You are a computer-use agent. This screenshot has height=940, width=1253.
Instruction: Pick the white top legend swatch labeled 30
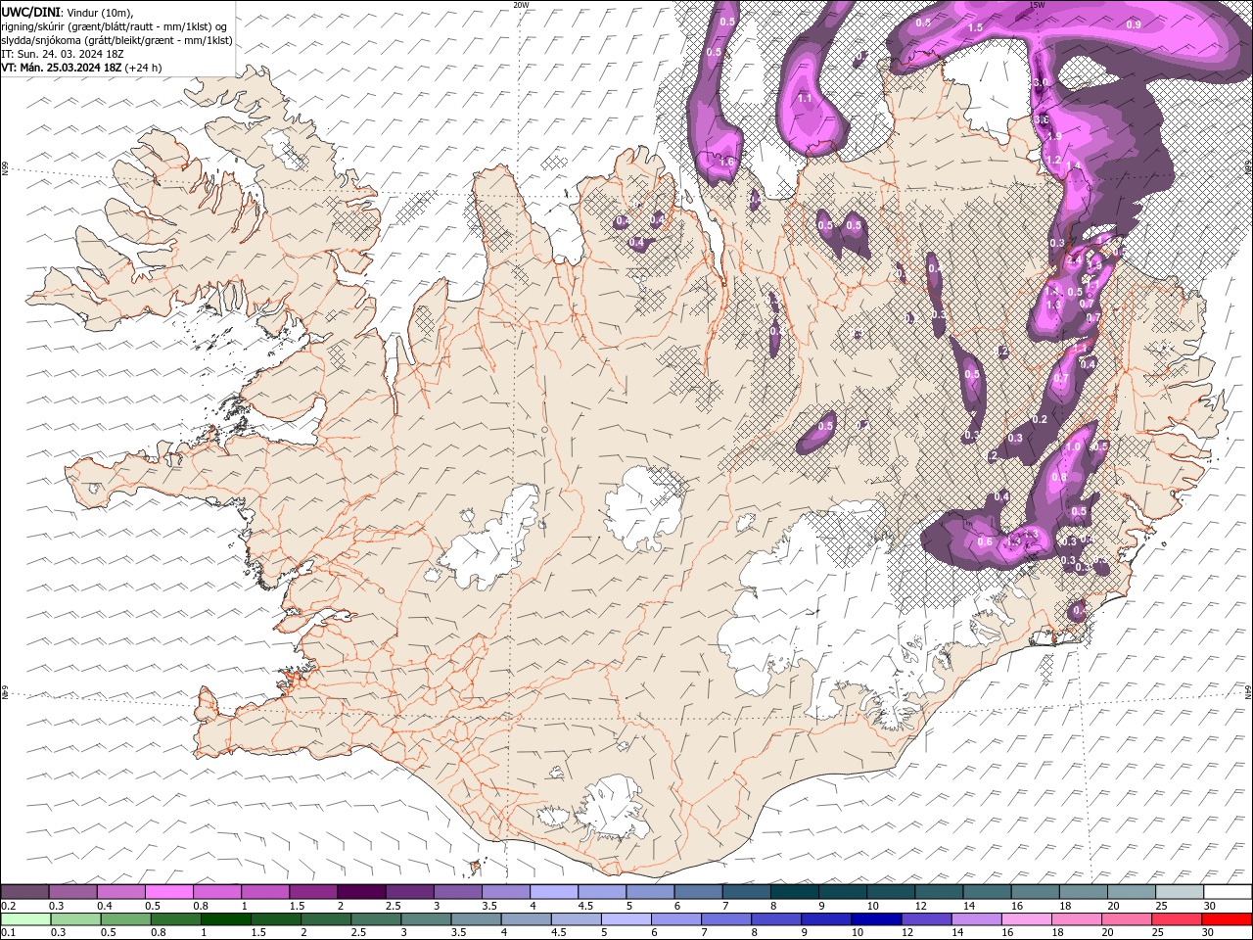tap(1228, 892)
